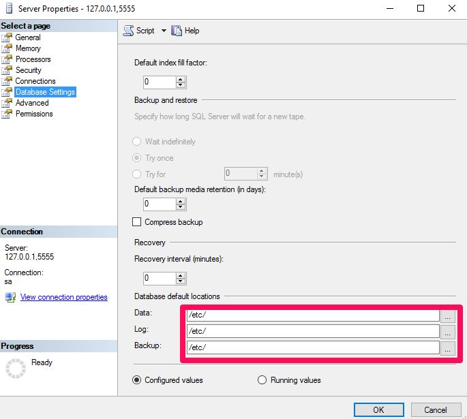Click the Data default location field
The height and width of the screenshot is (419, 467).
pyautogui.click(x=313, y=315)
